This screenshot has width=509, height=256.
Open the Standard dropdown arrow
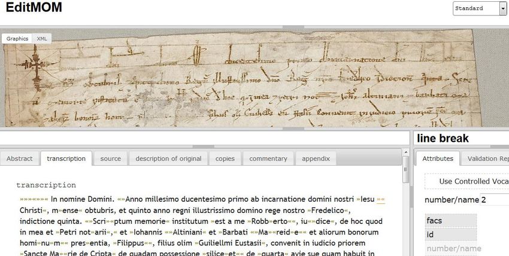503,8
